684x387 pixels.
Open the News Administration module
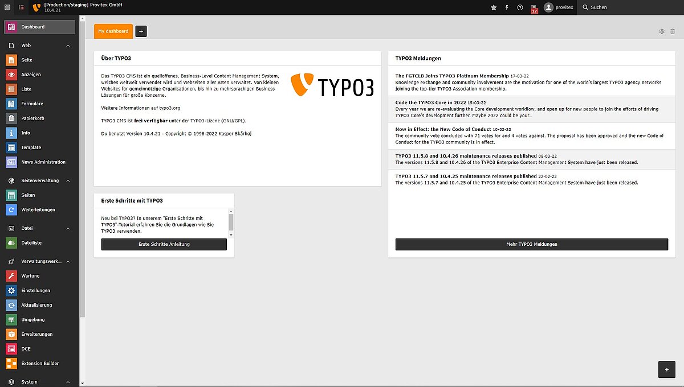tap(39, 162)
